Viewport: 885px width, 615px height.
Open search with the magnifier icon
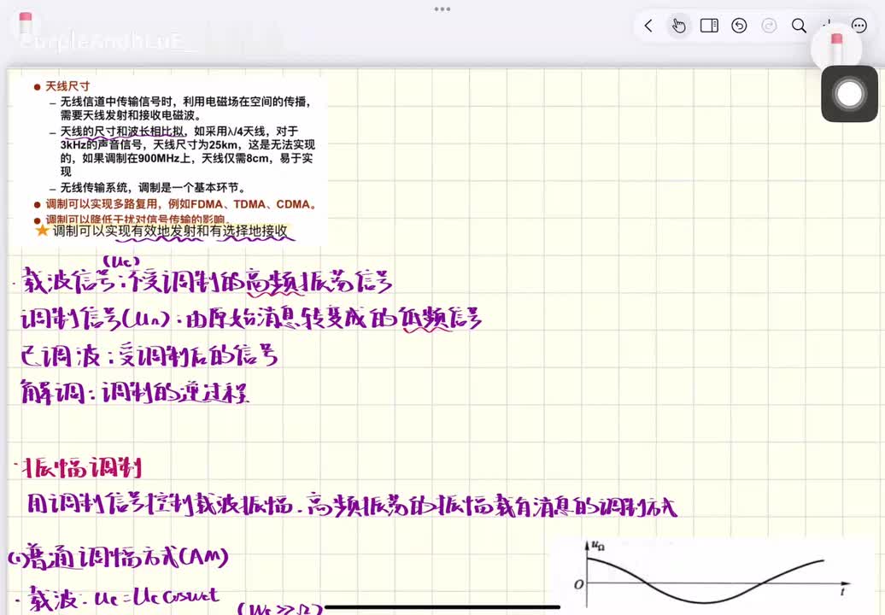pyautogui.click(x=799, y=26)
